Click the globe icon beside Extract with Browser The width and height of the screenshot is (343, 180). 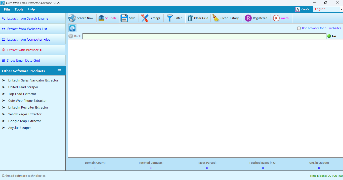4,50
